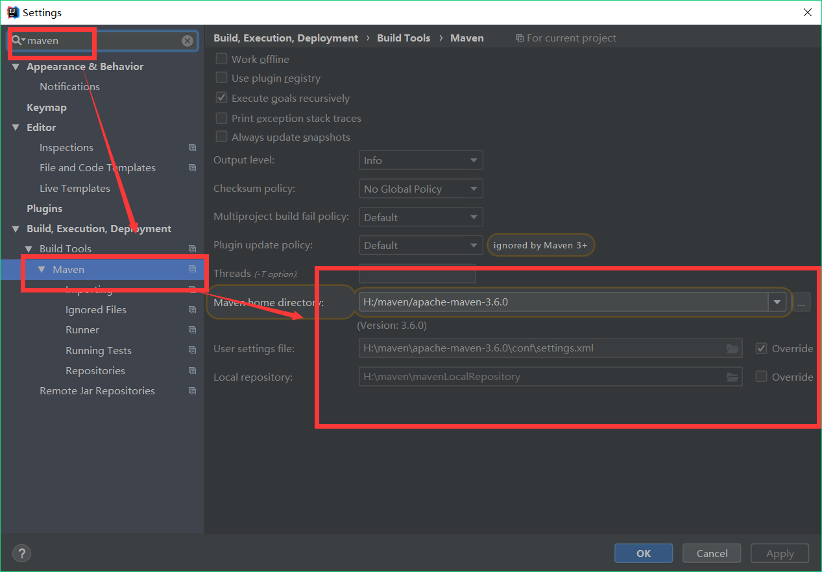Image resolution: width=822 pixels, height=572 pixels.
Task: Click the help question mark icon
Action: [21, 553]
